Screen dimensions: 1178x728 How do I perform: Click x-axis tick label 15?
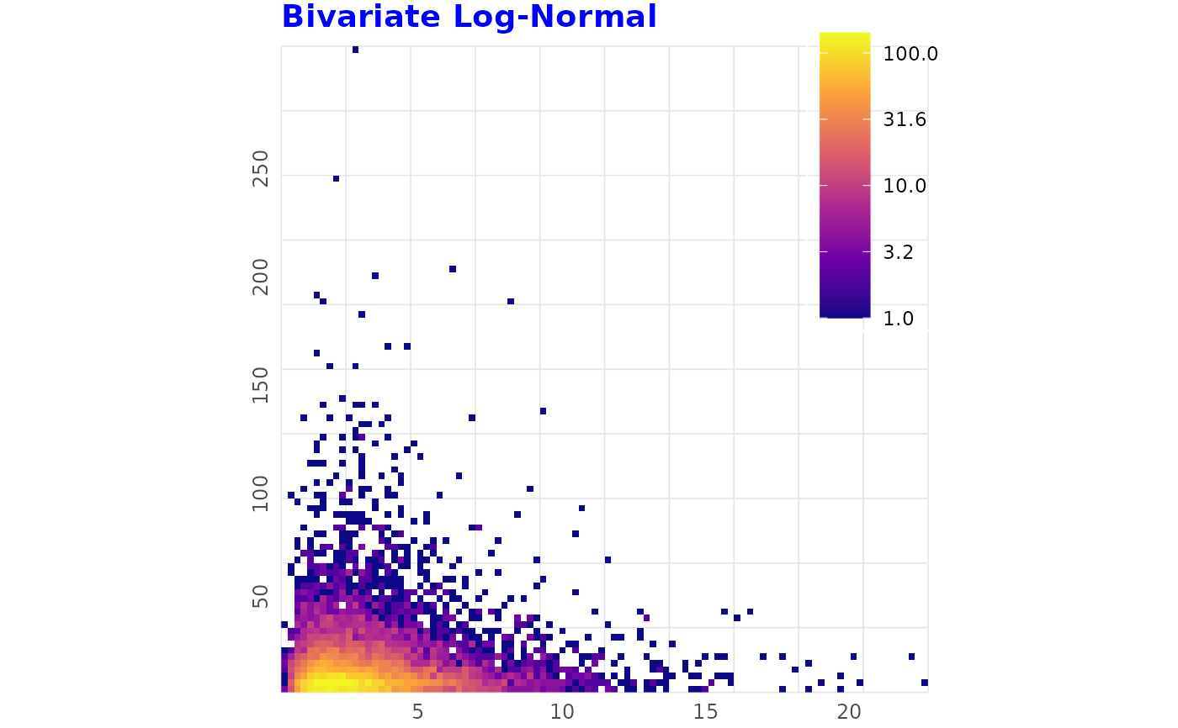point(706,711)
